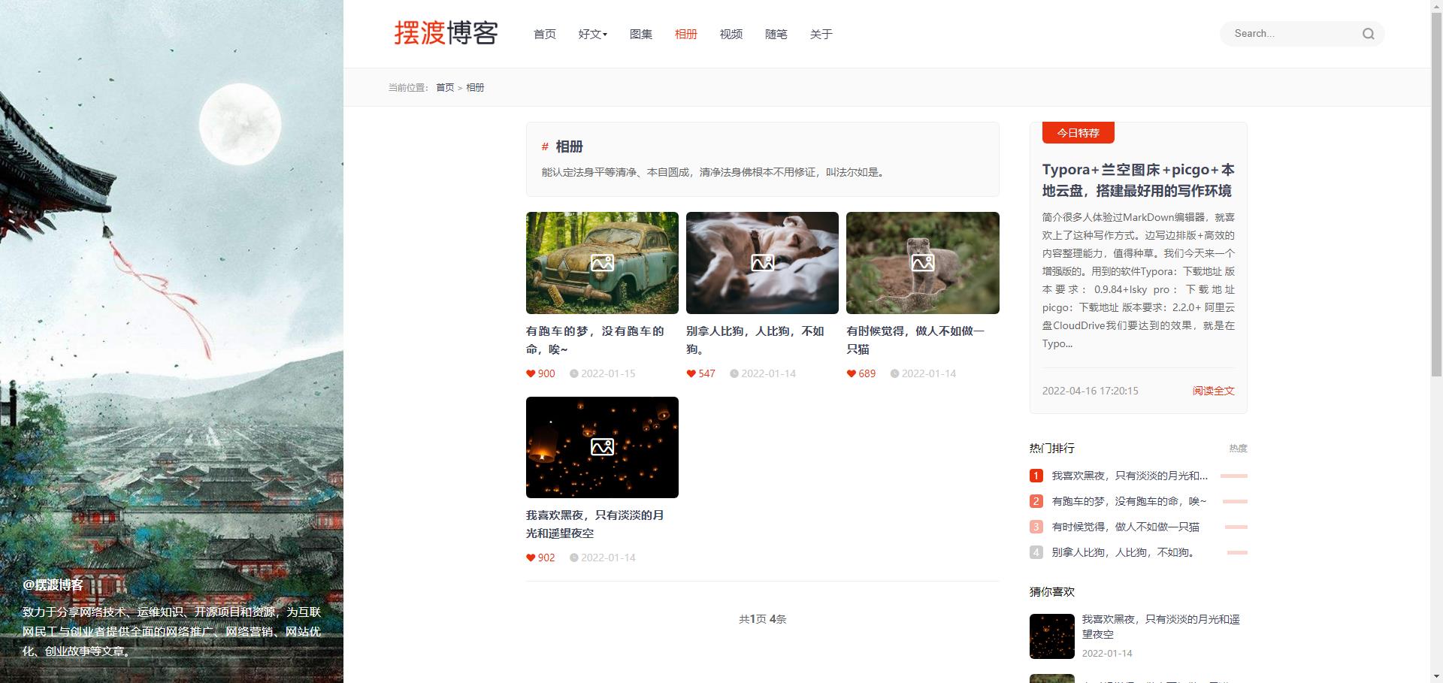Select the 相册 navigation item
The width and height of the screenshot is (1443, 683).
tap(685, 34)
